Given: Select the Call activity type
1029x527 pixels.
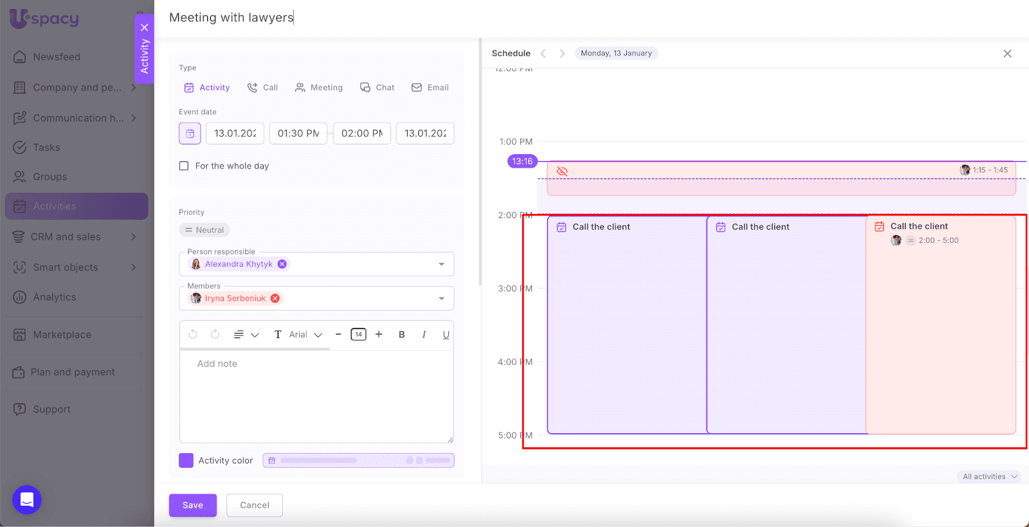Looking at the screenshot, I should [263, 87].
